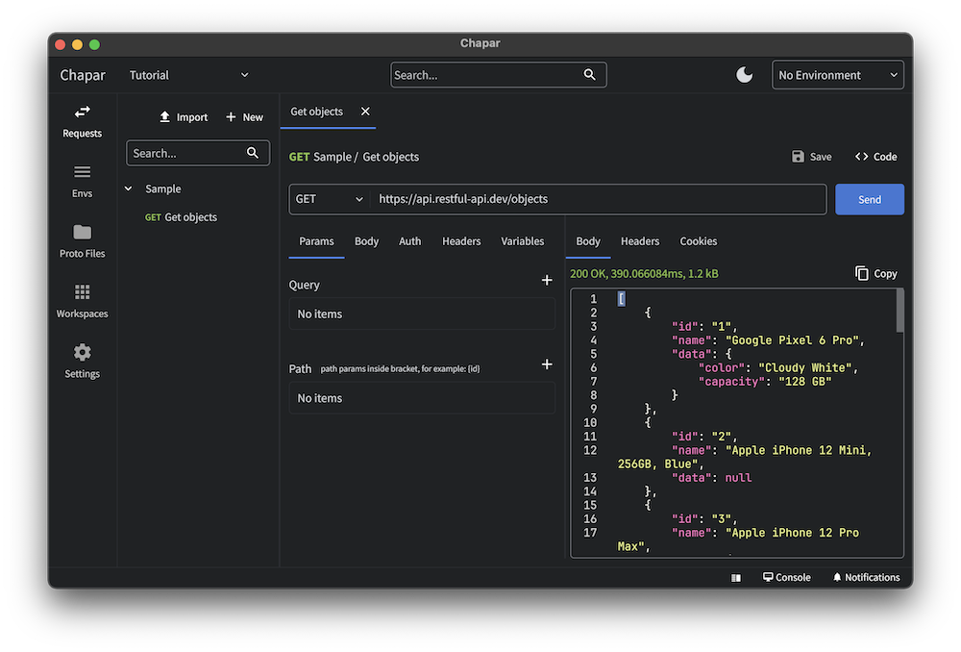Open the Requests sidebar section

click(x=82, y=121)
